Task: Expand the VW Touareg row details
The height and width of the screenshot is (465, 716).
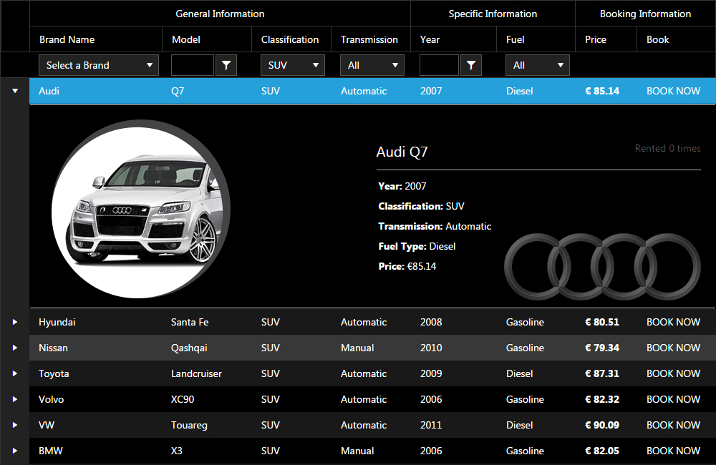Action: click(x=14, y=425)
